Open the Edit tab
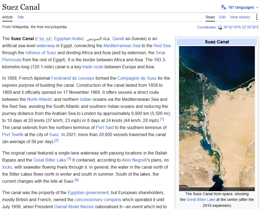The image size is (260, 209). [222, 17]
